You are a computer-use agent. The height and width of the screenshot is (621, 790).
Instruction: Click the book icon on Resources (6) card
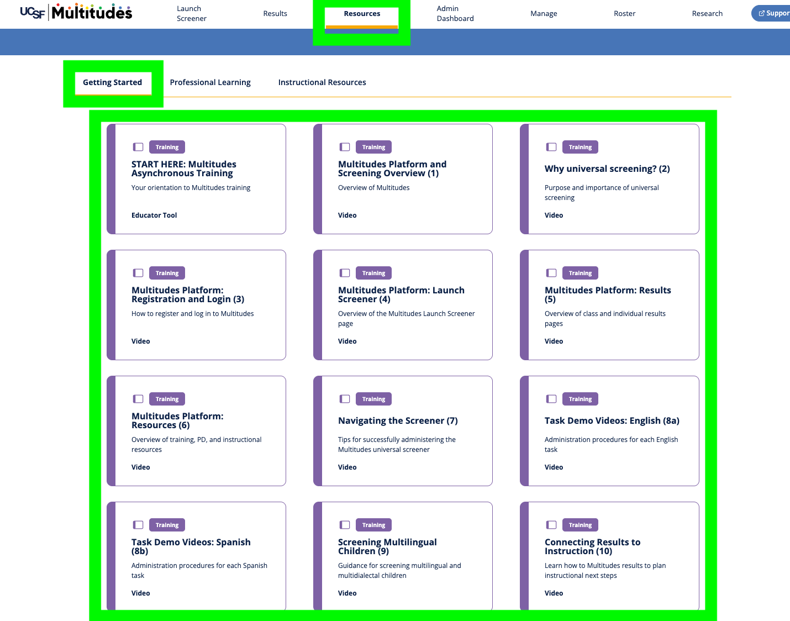click(138, 399)
